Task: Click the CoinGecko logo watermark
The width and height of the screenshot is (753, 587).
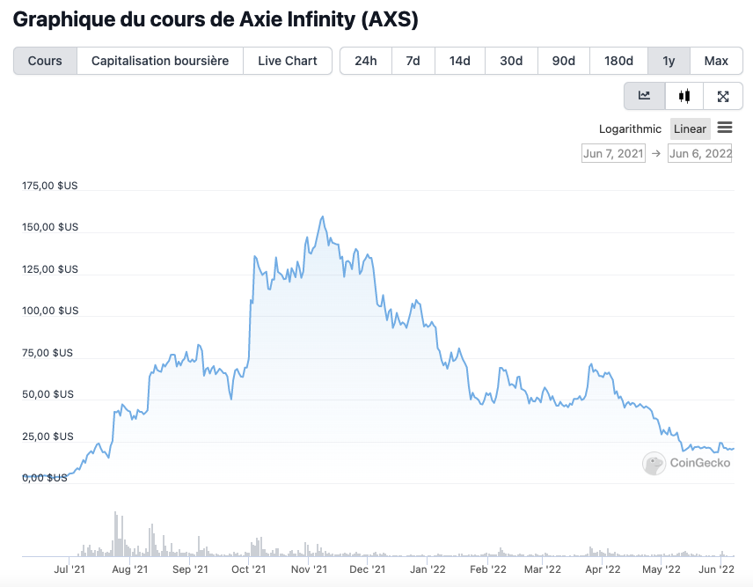Action: tap(688, 463)
